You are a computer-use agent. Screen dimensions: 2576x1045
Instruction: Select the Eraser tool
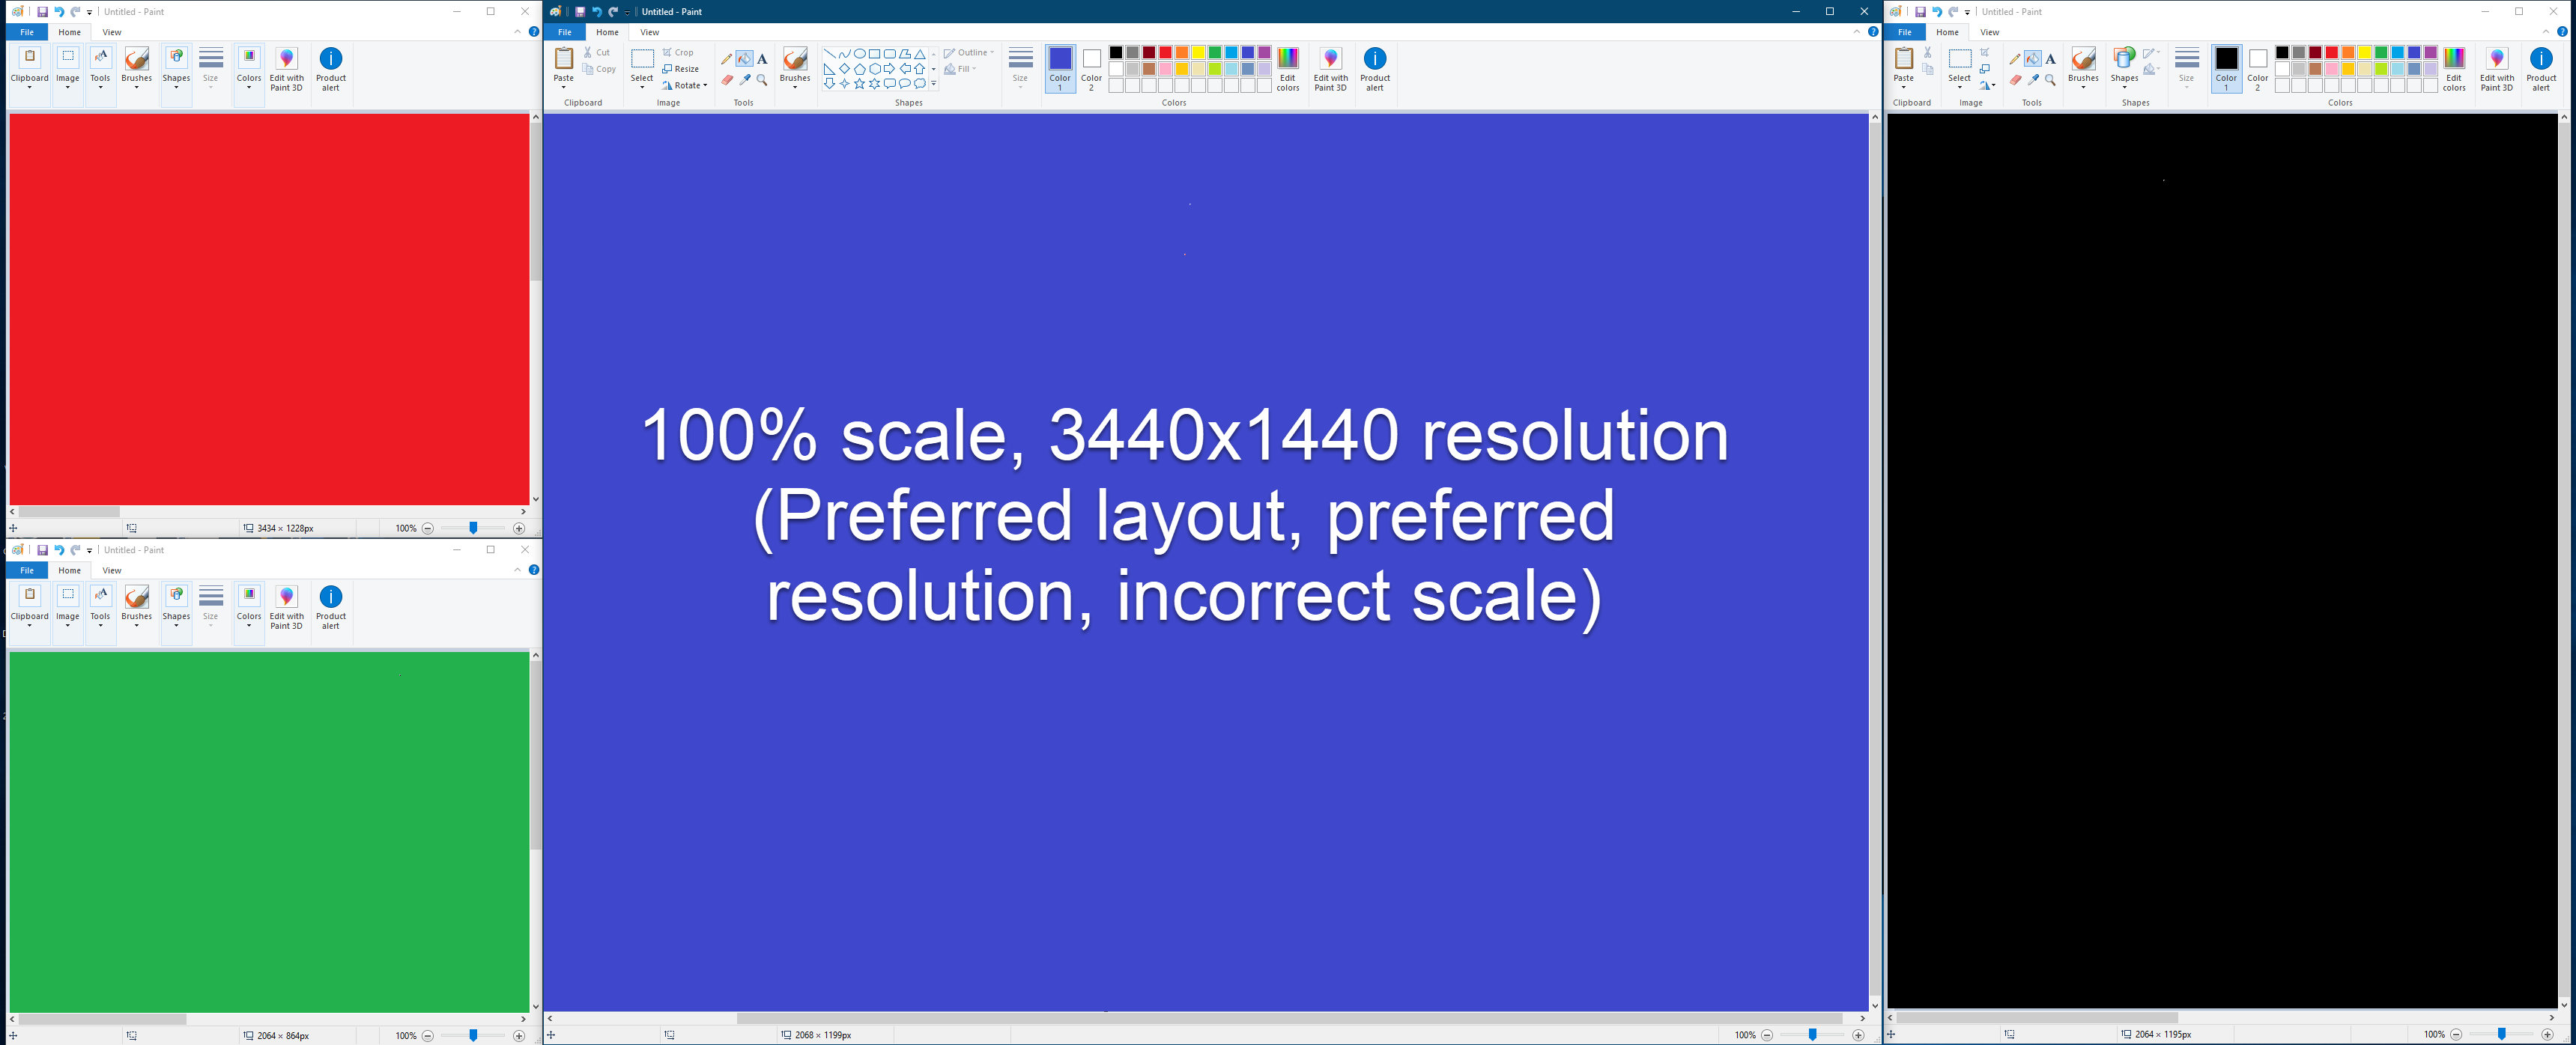click(x=728, y=82)
